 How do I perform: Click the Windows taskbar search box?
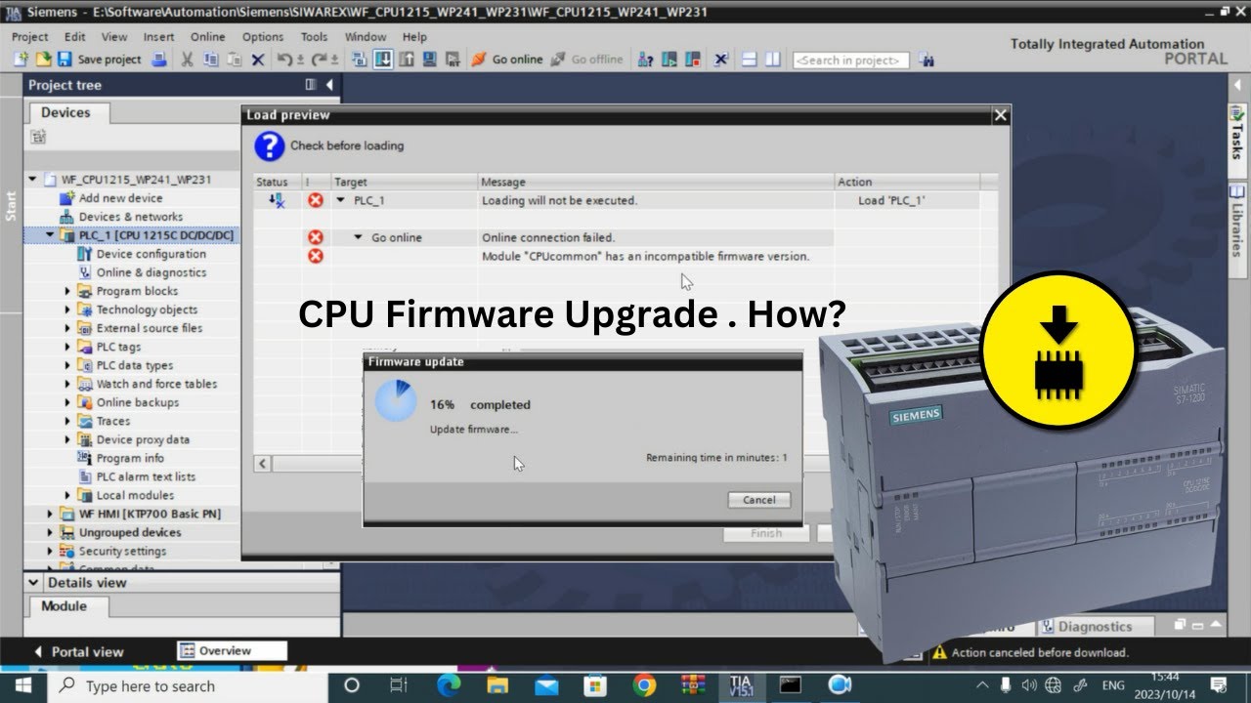pos(189,685)
